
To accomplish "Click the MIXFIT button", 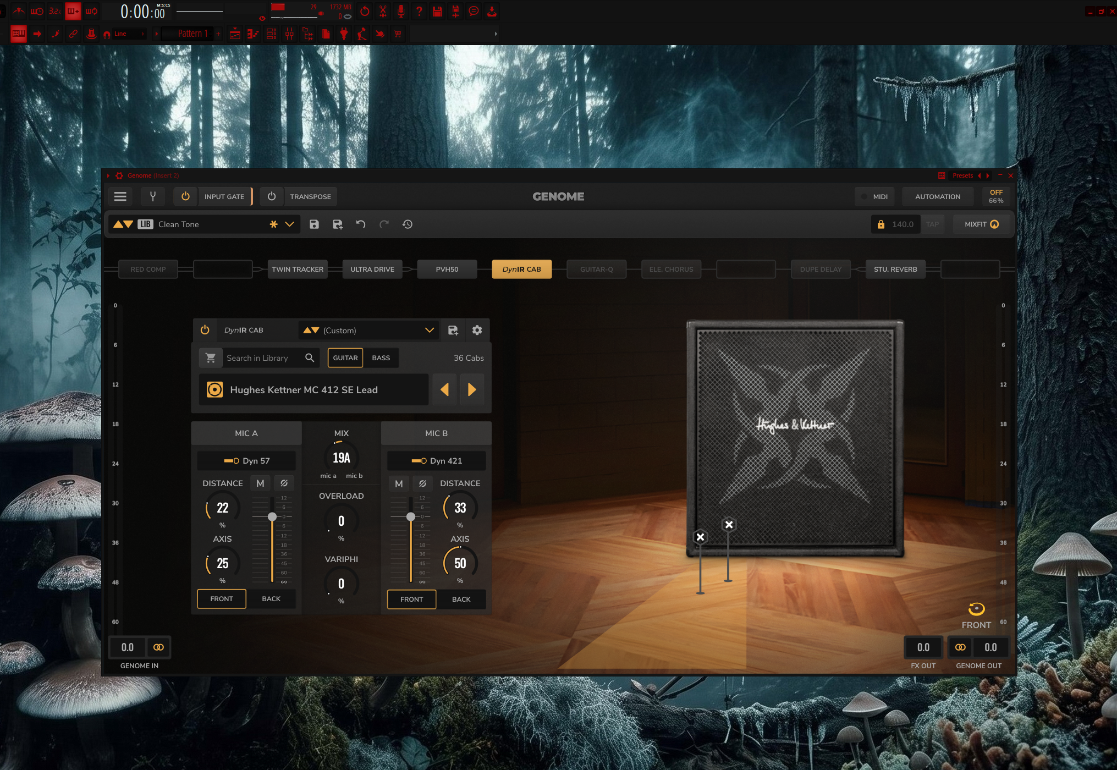I will pyautogui.click(x=982, y=224).
